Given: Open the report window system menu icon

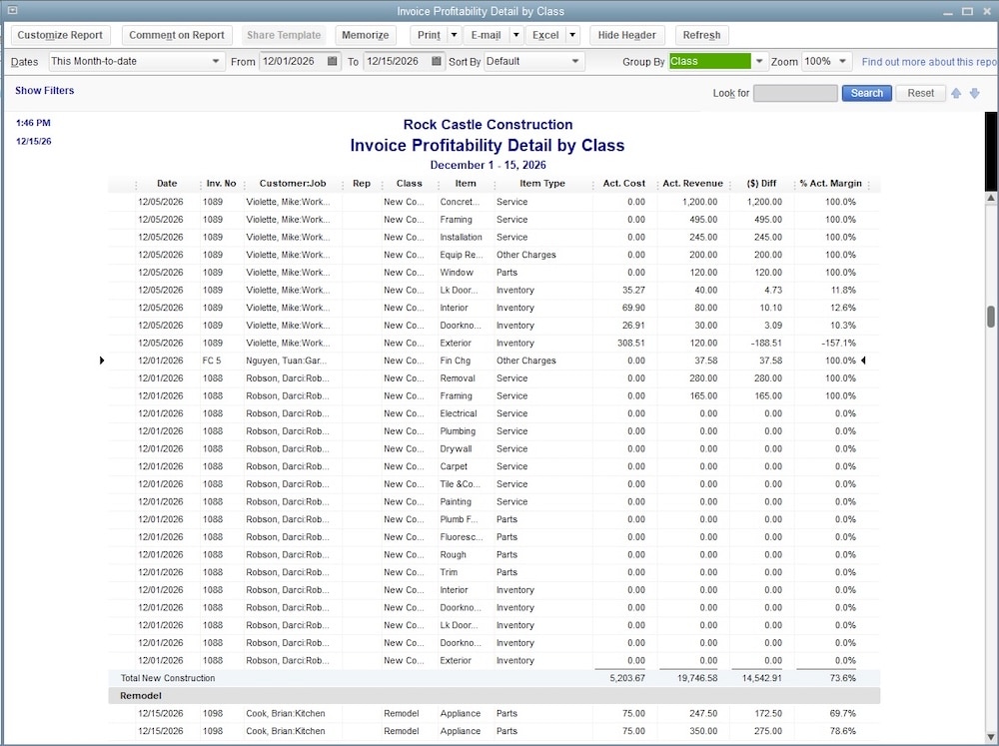Looking at the screenshot, I should click(10, 10).
